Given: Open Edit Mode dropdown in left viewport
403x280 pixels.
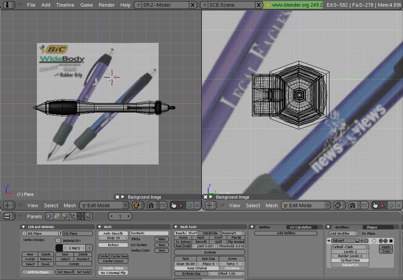Looking at the screenshot, I should pyautogui.click(x=104, y=205).
